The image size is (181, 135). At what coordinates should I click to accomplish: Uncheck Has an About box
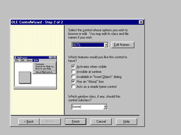[74, 82]
